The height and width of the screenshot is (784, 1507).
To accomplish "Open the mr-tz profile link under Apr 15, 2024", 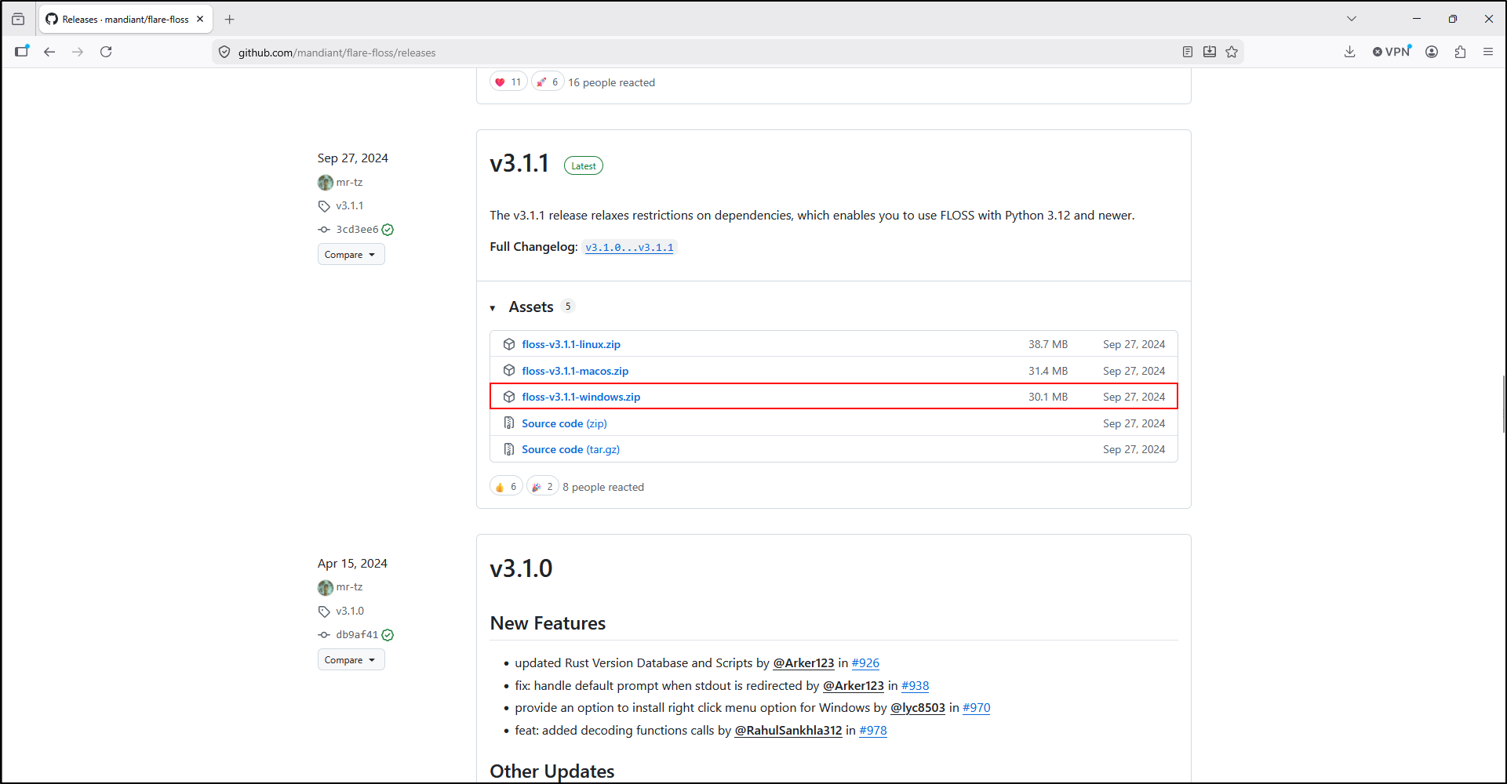I will click(349, 587).
